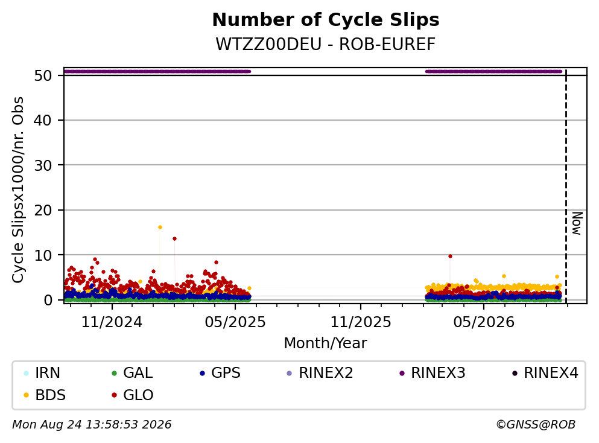The height and width of the screenshot is (443, 599).
Task: Click the BDS outlier point near 16
Action: [x=160, y=228]
